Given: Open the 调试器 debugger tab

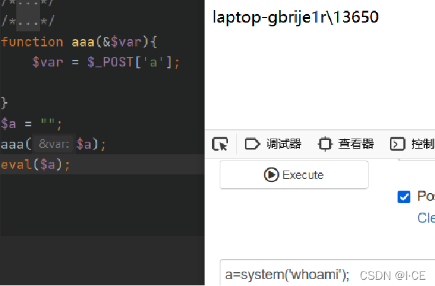Looking at the screenshot, I should (x=273, y=144).
